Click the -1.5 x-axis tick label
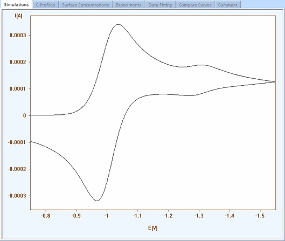 [x=260, y=216]
